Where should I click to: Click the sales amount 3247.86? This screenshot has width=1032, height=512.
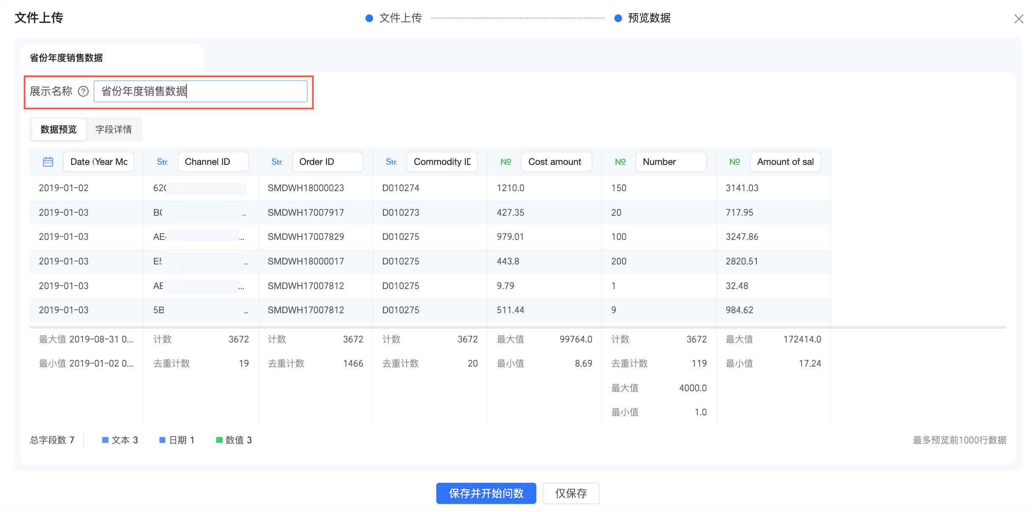pos(742,237)
